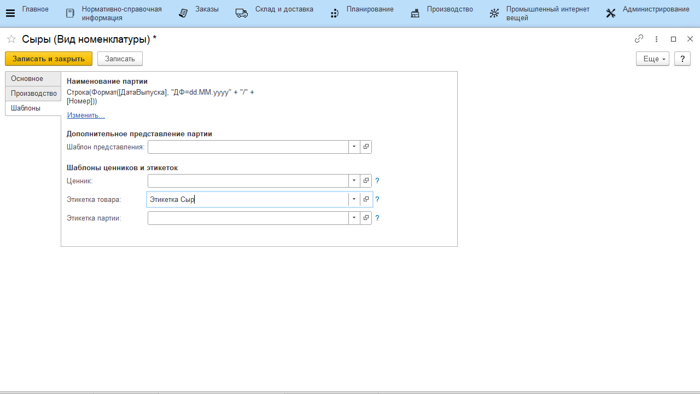Expand the Ценник dropdown list

(354, 181)
